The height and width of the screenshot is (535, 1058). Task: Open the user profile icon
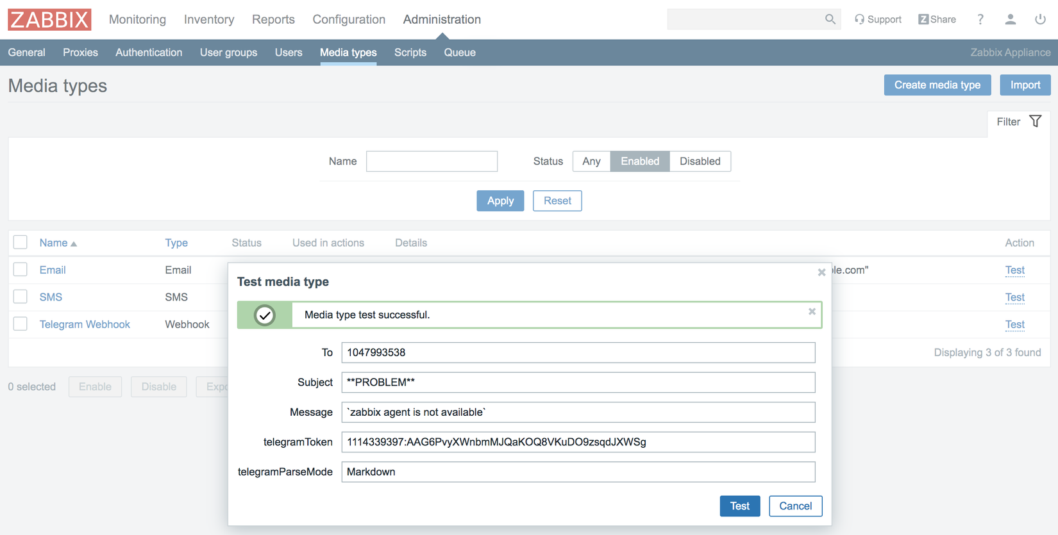[1010, 19]
